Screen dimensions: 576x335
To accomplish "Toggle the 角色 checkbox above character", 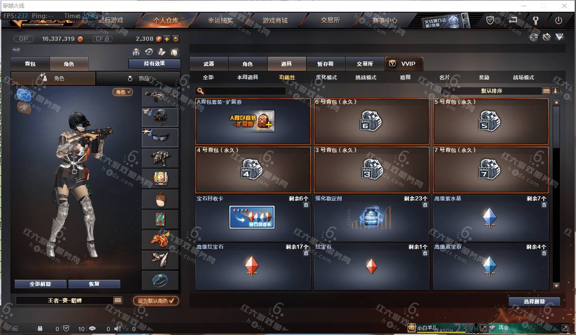I will tap(123, 92).
